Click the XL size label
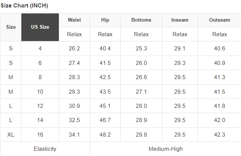This screenshot has height=156, width=241. coord(11,135)
